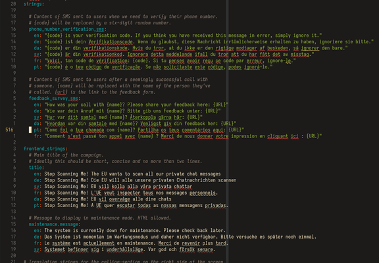
Task: Click German title "Die EU will alle unsere"
Action: click(x=135, y=180)
